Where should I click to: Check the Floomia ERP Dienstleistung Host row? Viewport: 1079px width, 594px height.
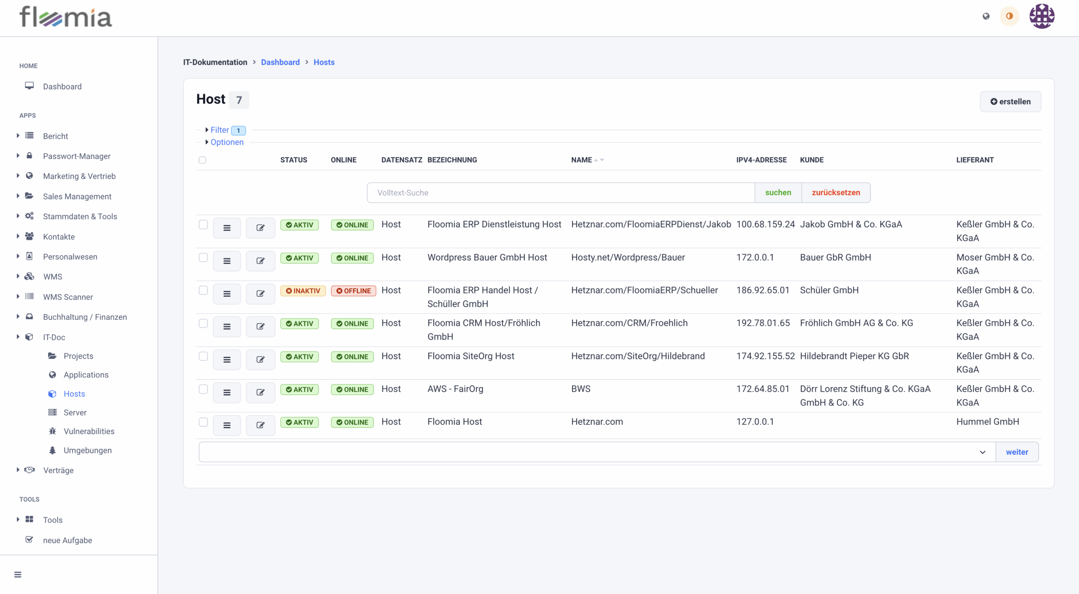click(203, 225)
